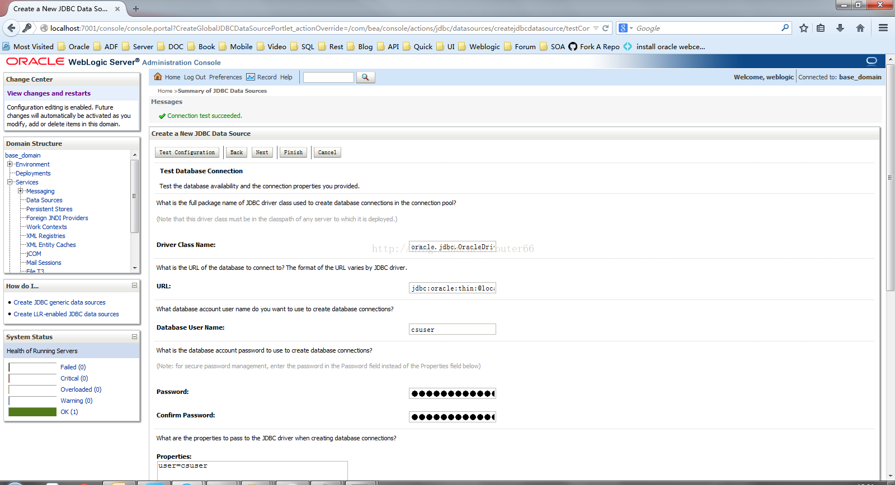
Task: Click Domain Structure scroll up arrow
Action: point(134,155)
